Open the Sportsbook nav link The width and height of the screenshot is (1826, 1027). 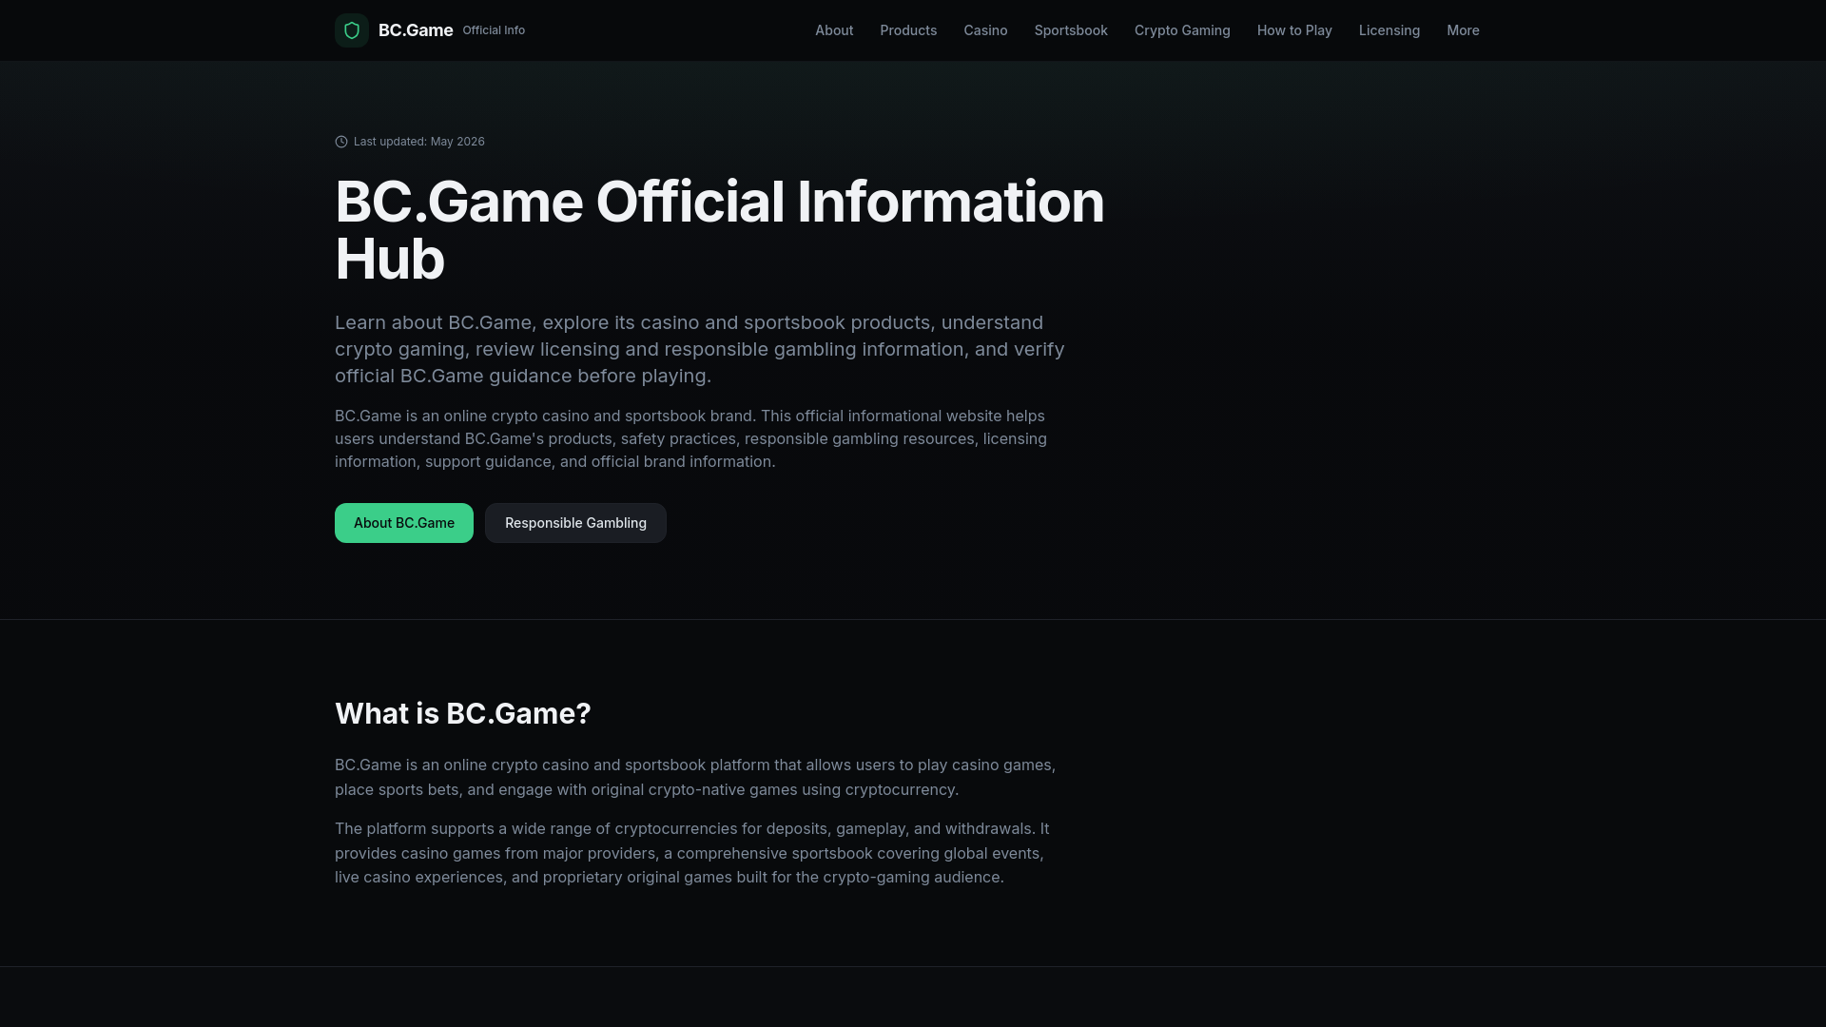[1071, 30]
